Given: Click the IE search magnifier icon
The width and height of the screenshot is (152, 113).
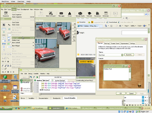Looking at the screenshot, I should 146,15.
